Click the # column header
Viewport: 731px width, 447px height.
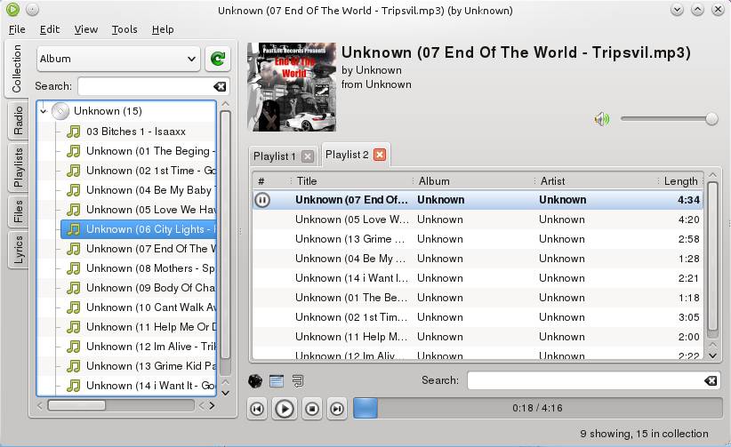coord(272,181)
